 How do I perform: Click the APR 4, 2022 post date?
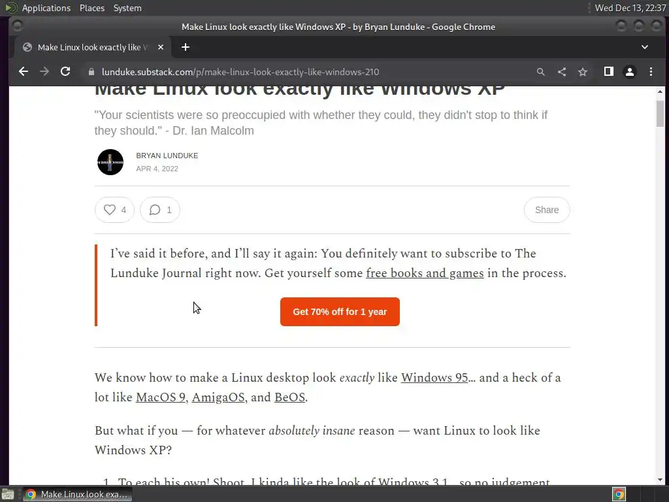click(157, 169)
